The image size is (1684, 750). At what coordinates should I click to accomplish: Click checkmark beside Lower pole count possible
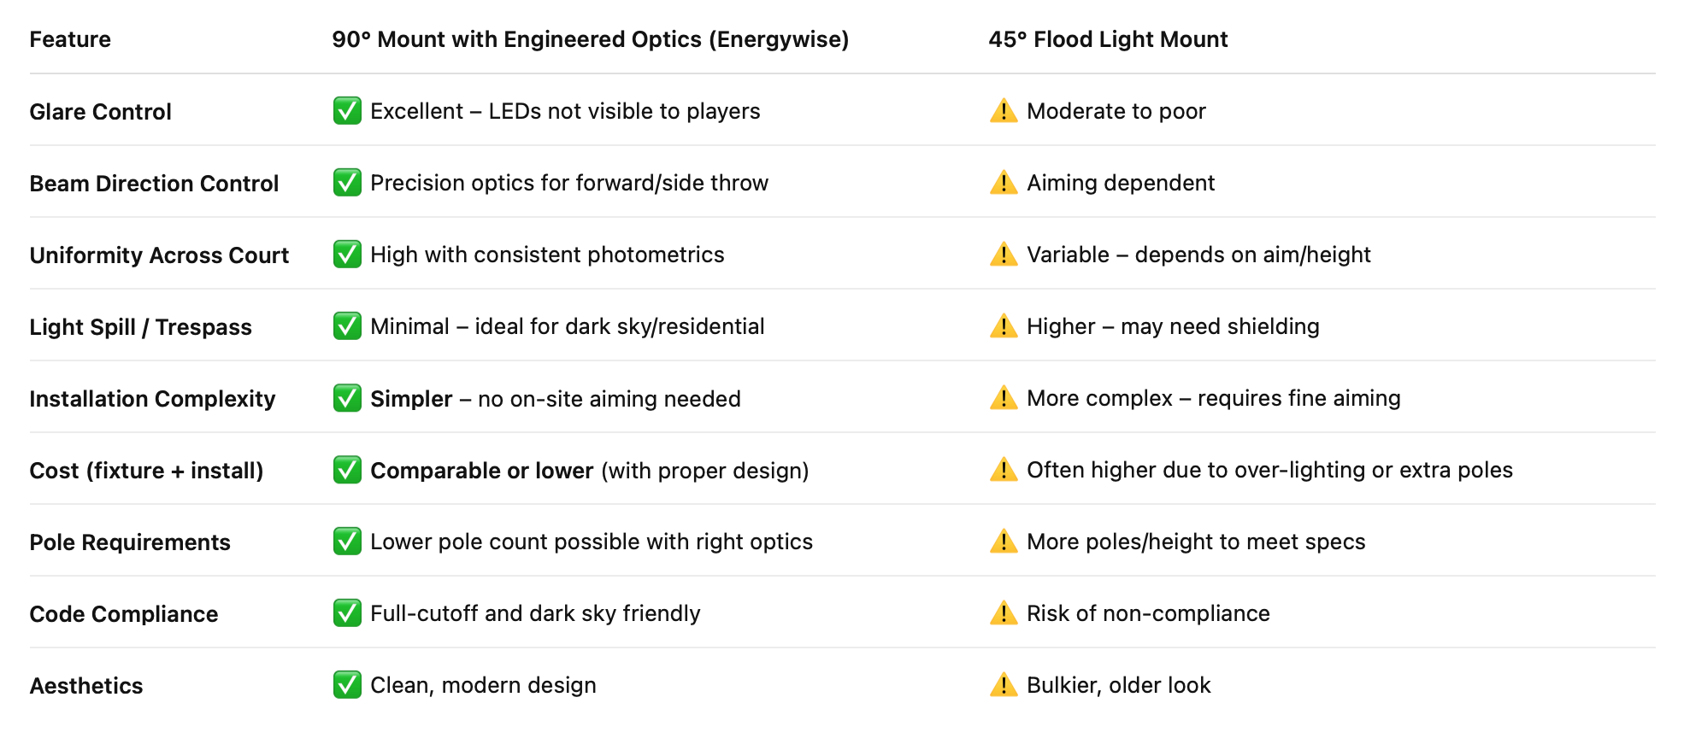(x=347, y=542)
